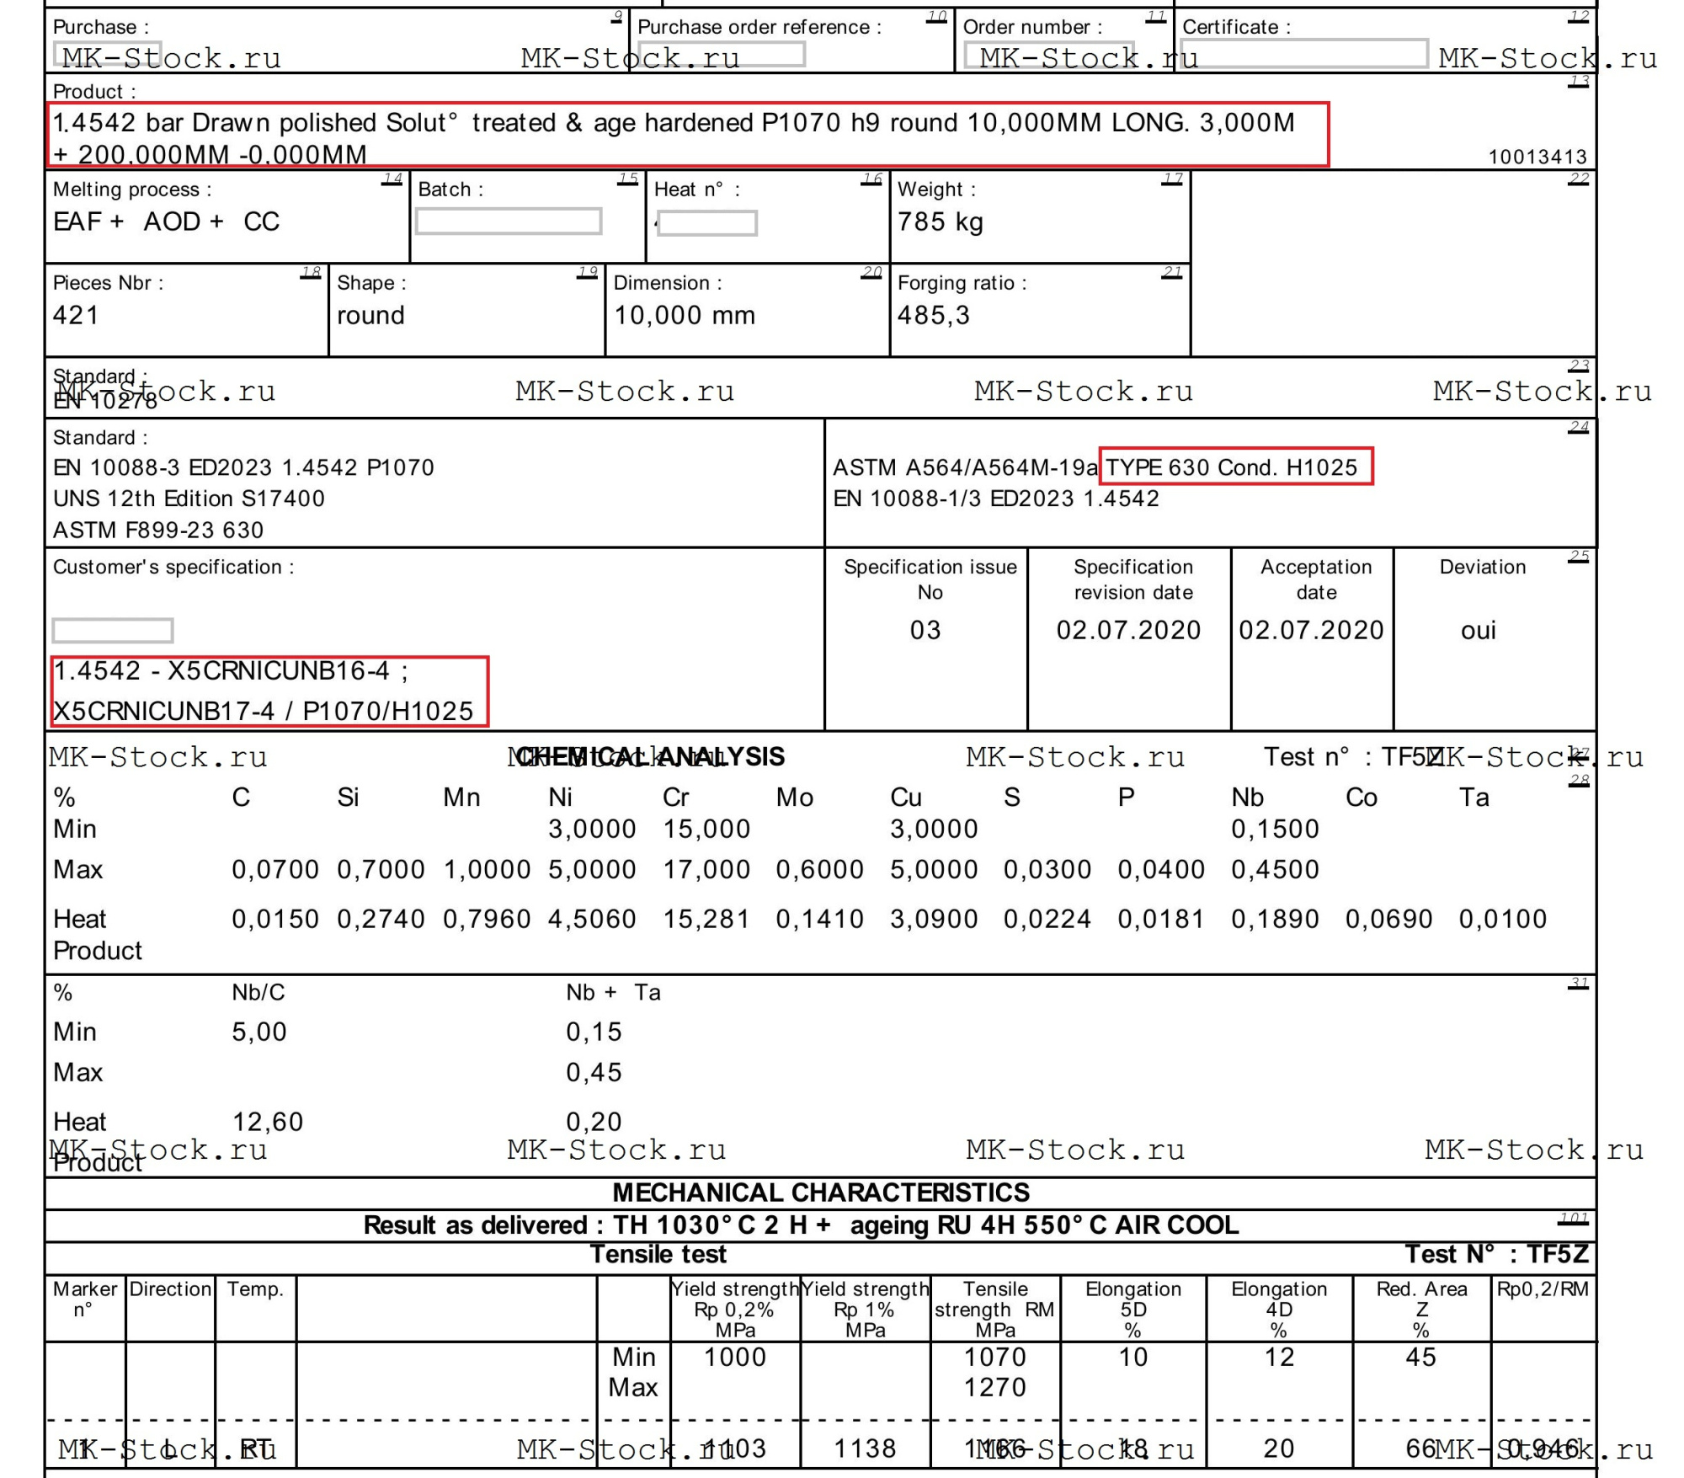
Task: Select the Heat Cu value 3,0900
Action: [934, 919]
